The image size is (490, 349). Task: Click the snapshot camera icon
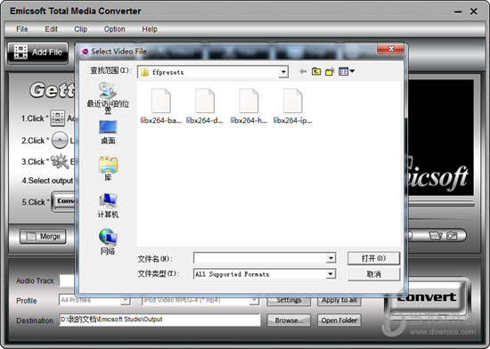452,235
